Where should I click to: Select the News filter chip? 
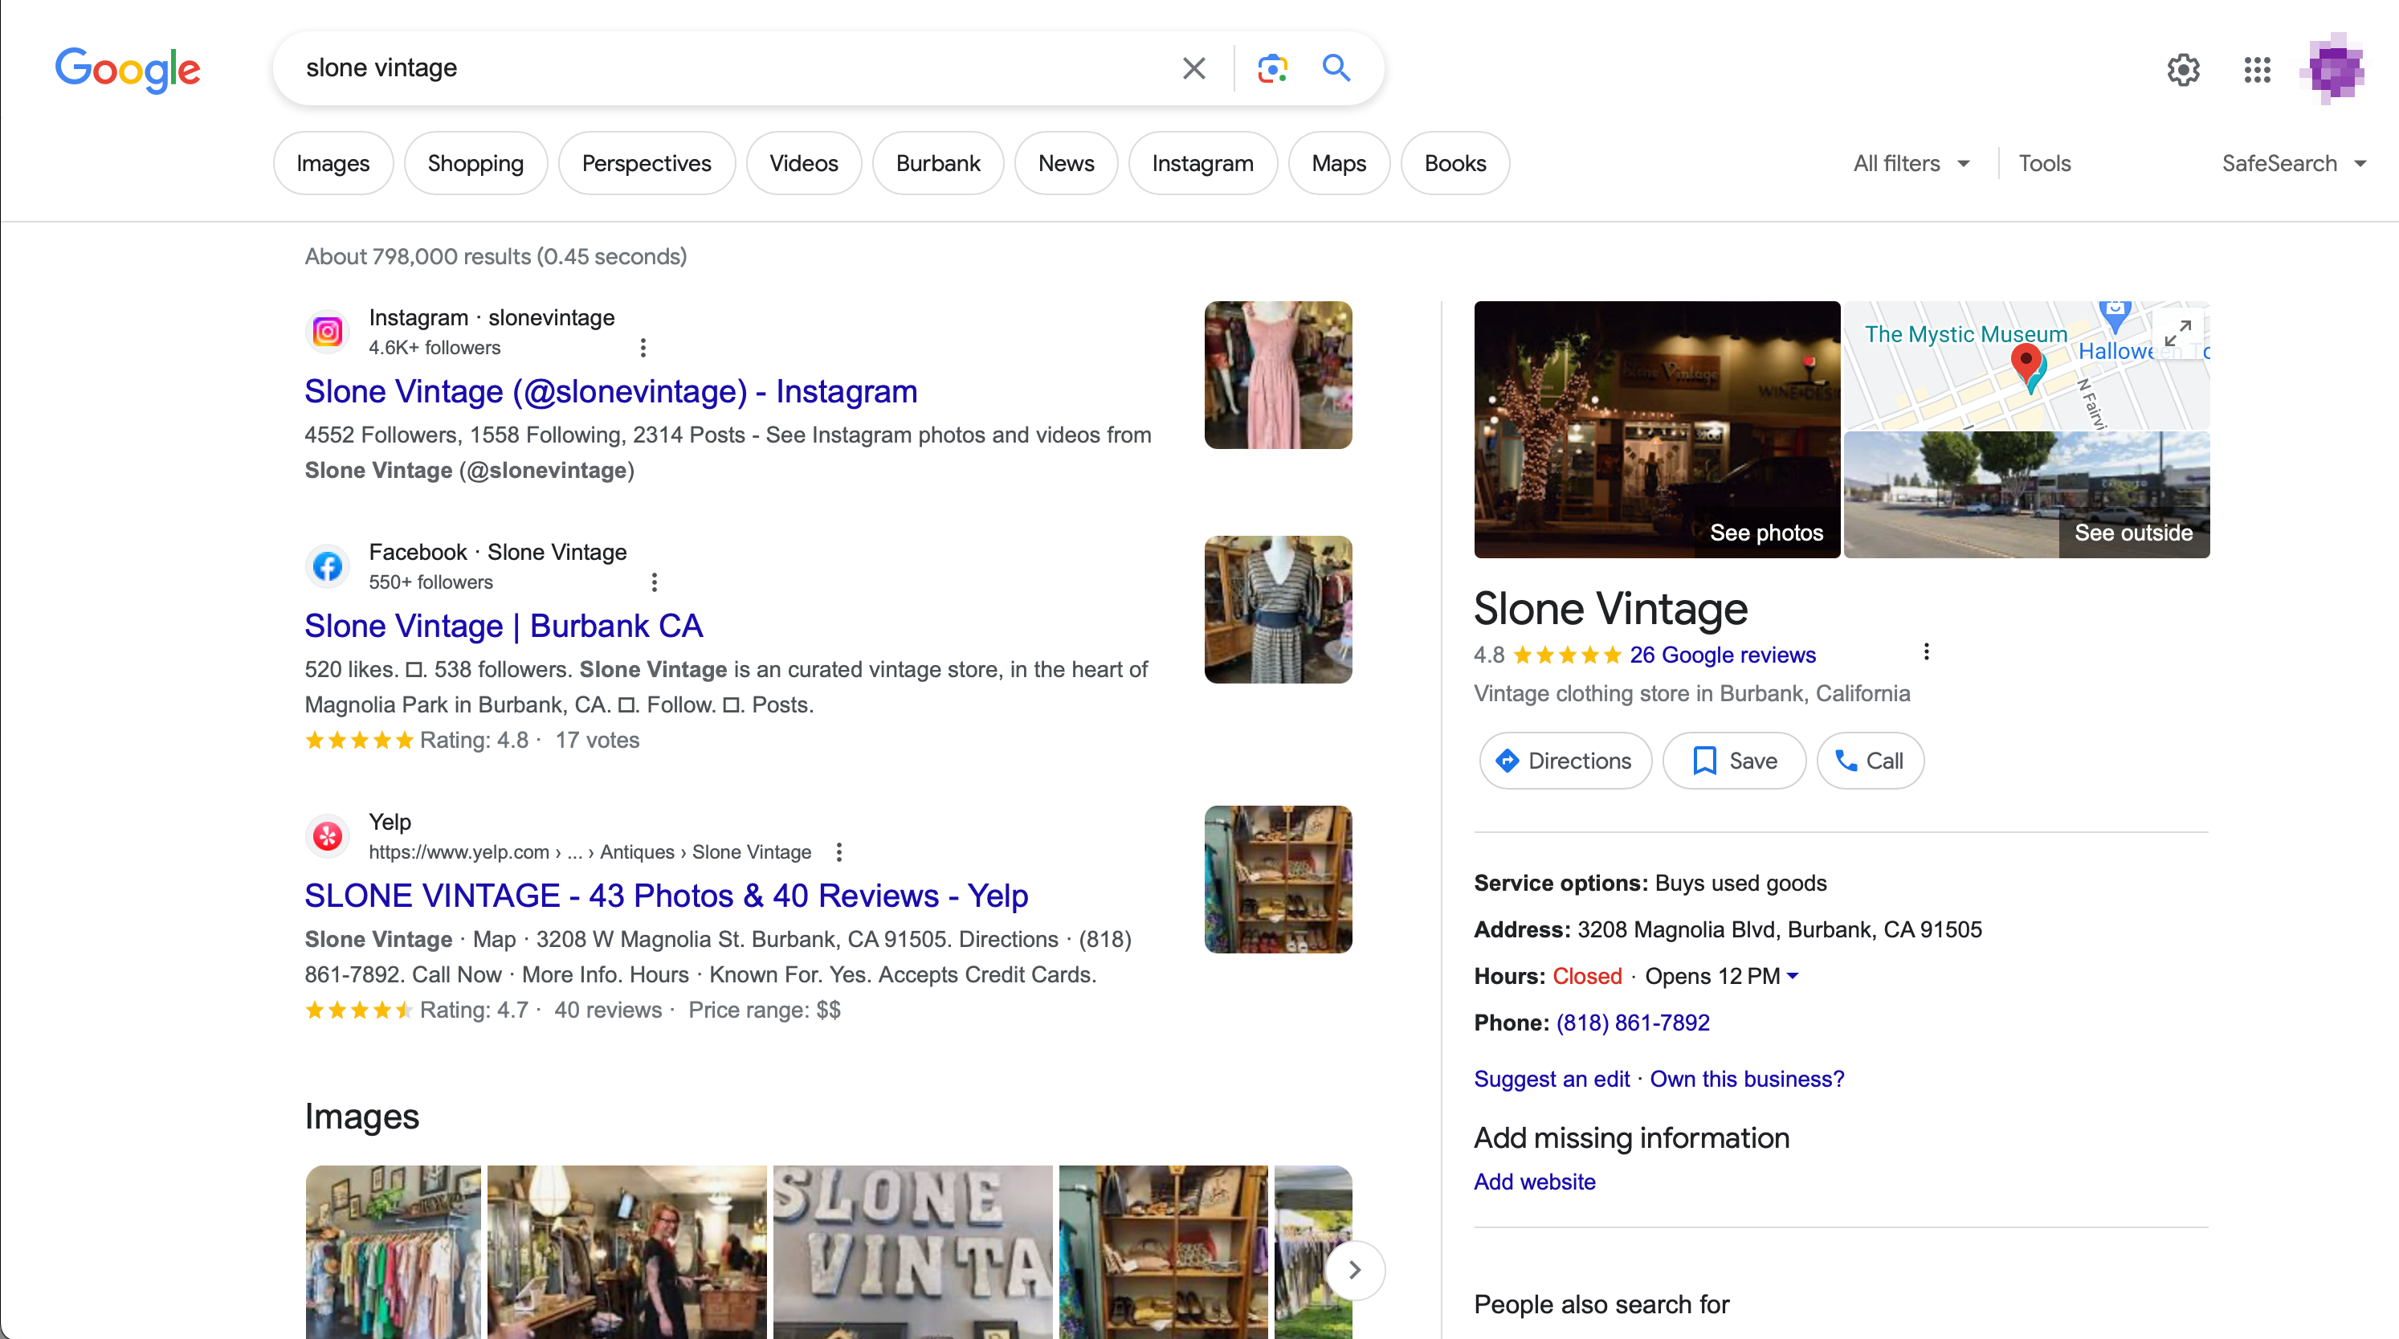1066,164
